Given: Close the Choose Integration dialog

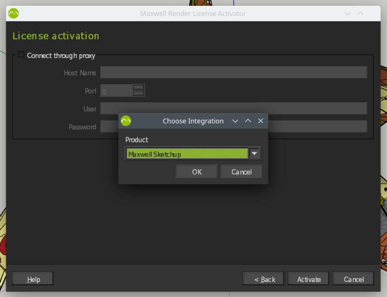Looking at the screenshot, I should 261,121.
